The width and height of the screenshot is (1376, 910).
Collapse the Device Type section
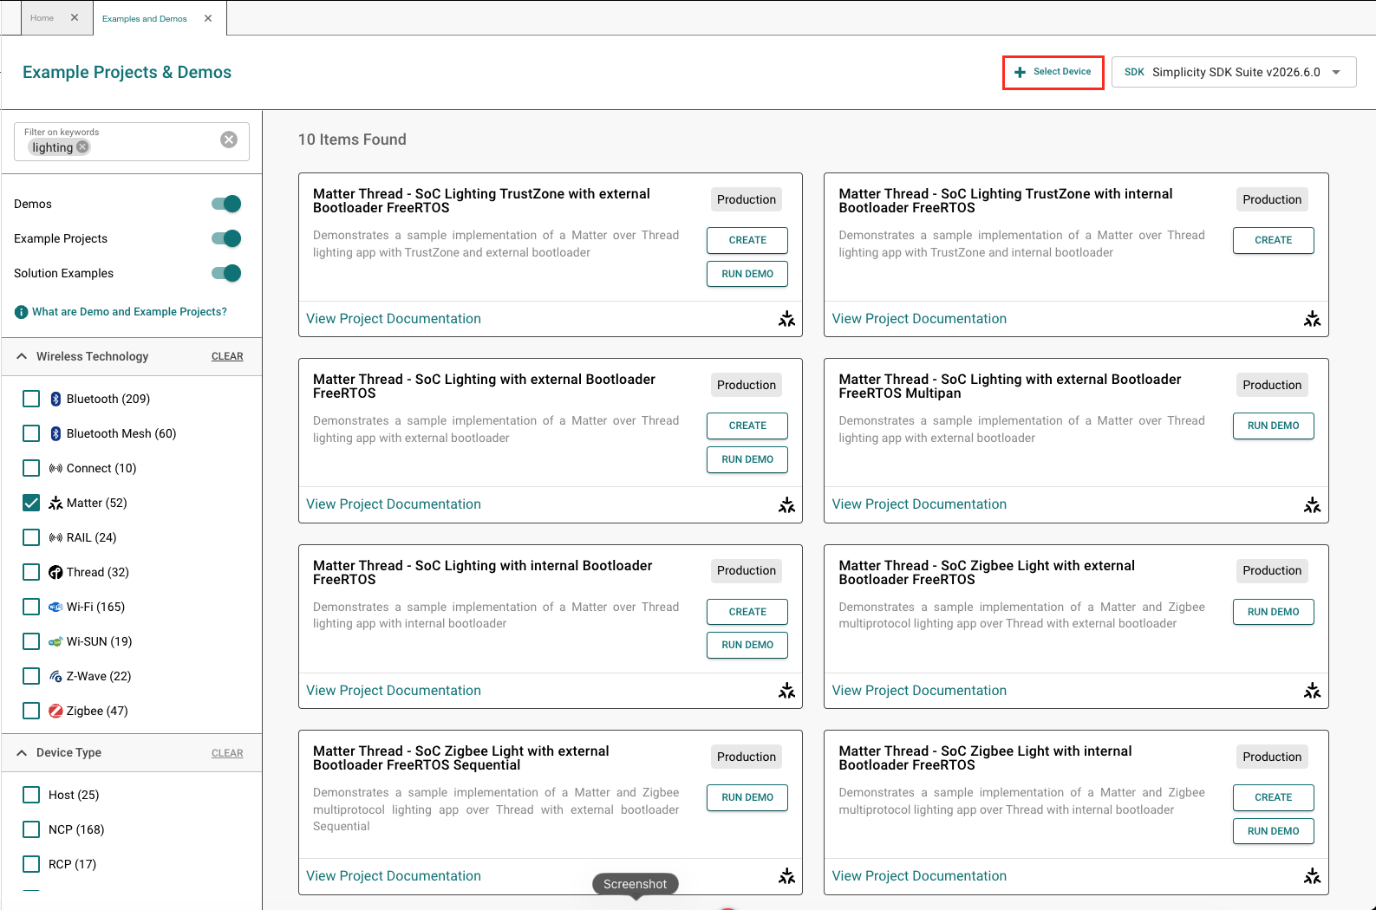[22, 753]
